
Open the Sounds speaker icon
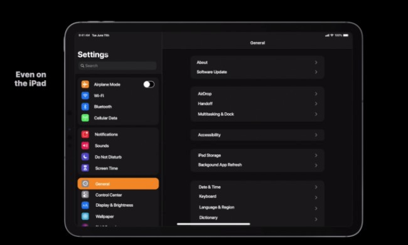click(x=85, y=146)
